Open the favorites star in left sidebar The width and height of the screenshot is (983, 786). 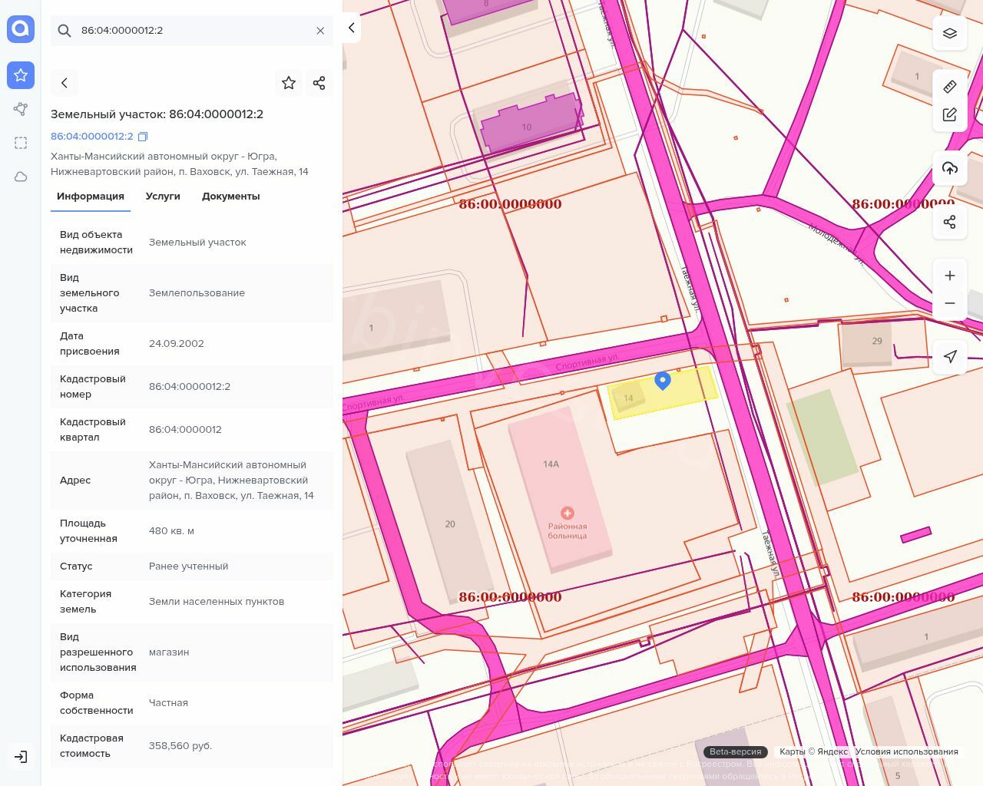21,75
